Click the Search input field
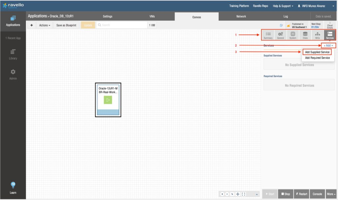 (122, 25)
